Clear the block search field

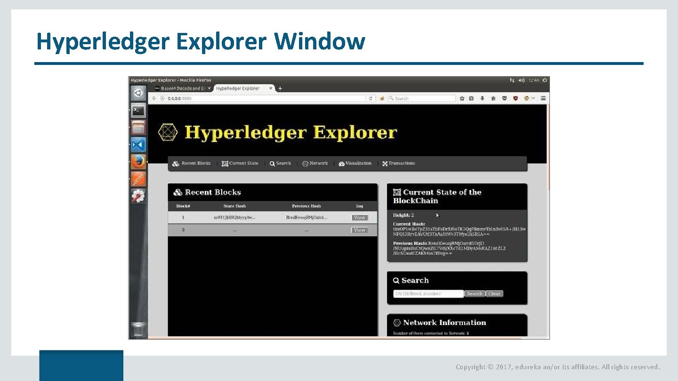pos(494,294)
